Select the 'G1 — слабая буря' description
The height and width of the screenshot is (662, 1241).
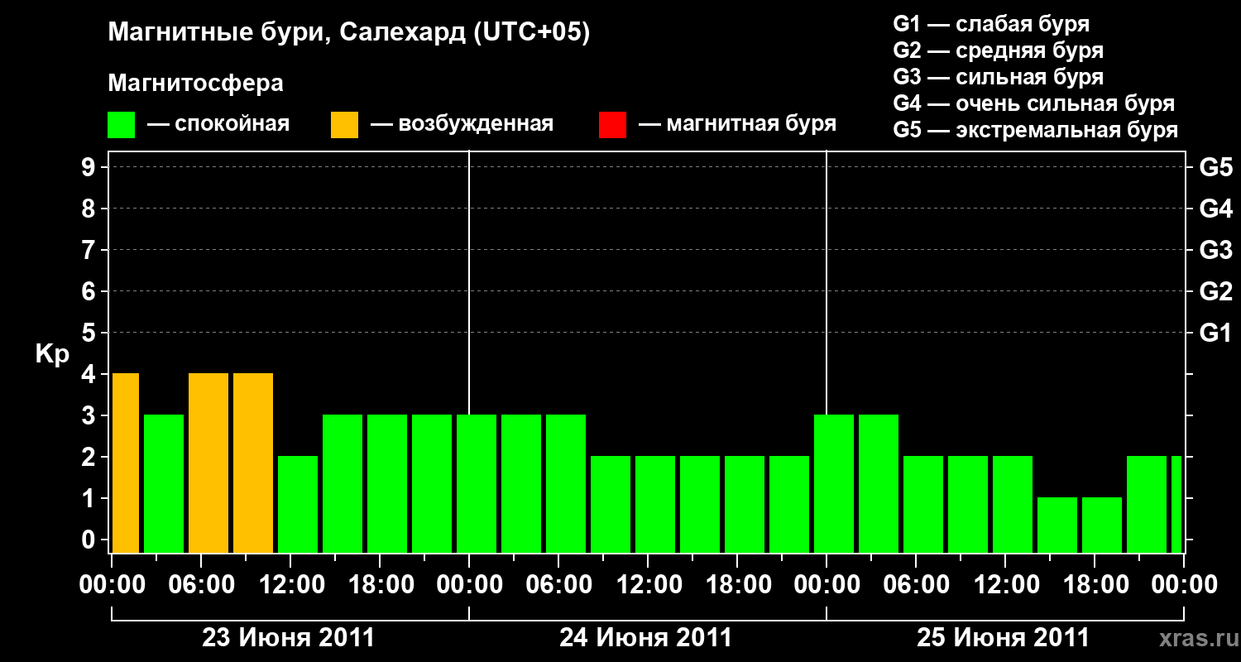tap(991, 24)
